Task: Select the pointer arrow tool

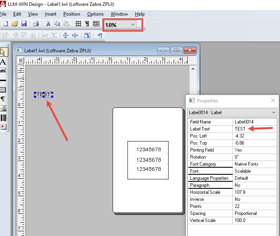Action: pos(3,52)
